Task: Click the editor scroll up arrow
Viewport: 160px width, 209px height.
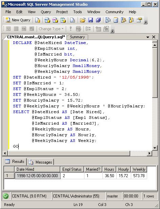Action: pyautogui.click(x=155, y=45)
